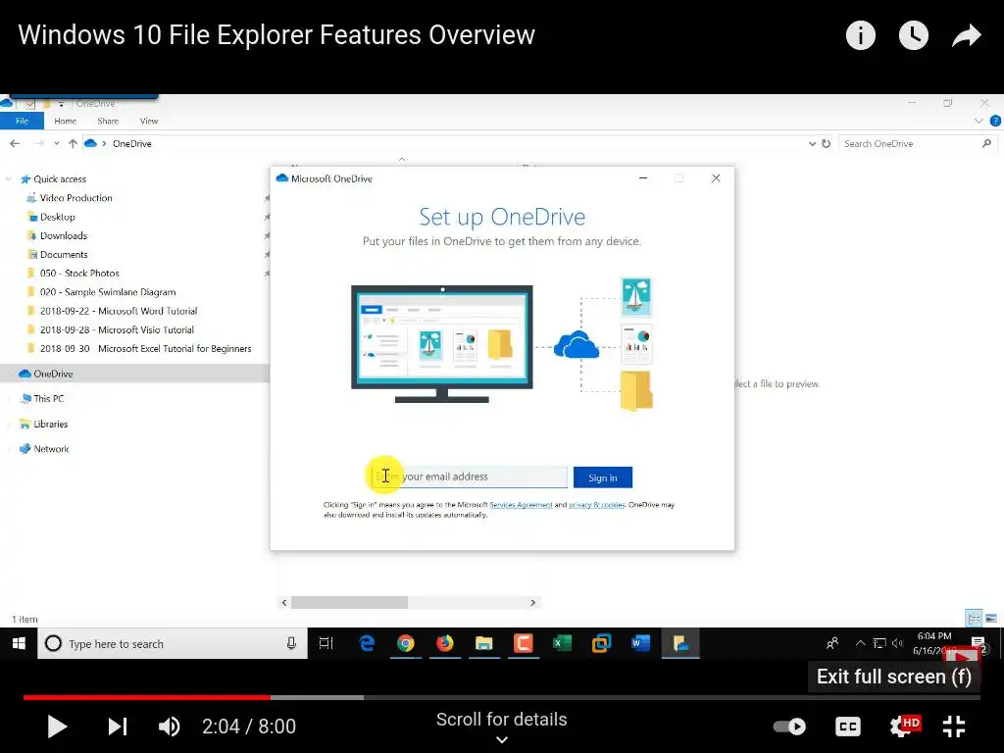Open the privacy & cookies link
This screenshot has height=753, width=1004.
[x=597, y=505]
